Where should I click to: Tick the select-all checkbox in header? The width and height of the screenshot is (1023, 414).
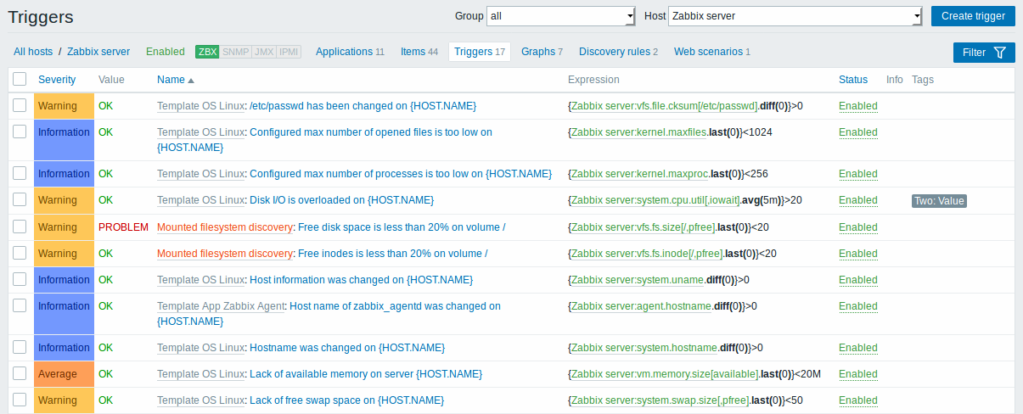[x=20, y=79]
